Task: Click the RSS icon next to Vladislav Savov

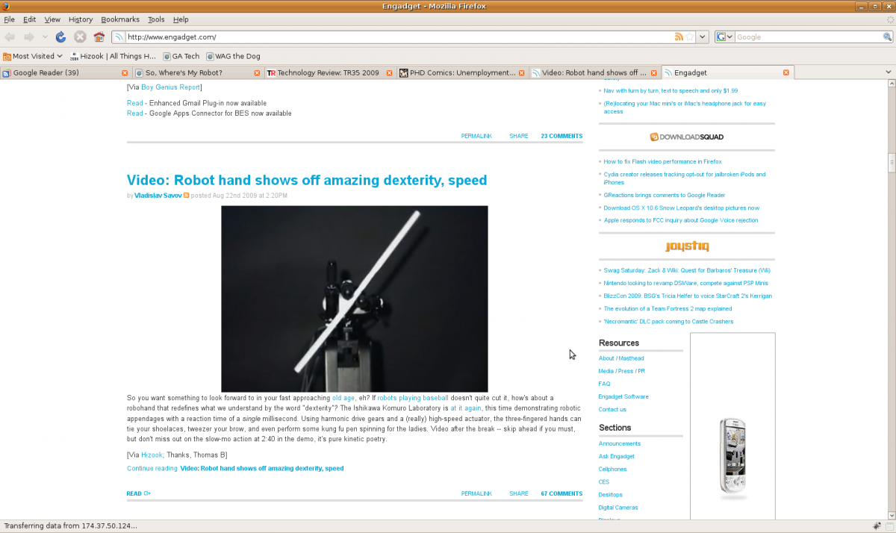Action: (x=187, y=196)
